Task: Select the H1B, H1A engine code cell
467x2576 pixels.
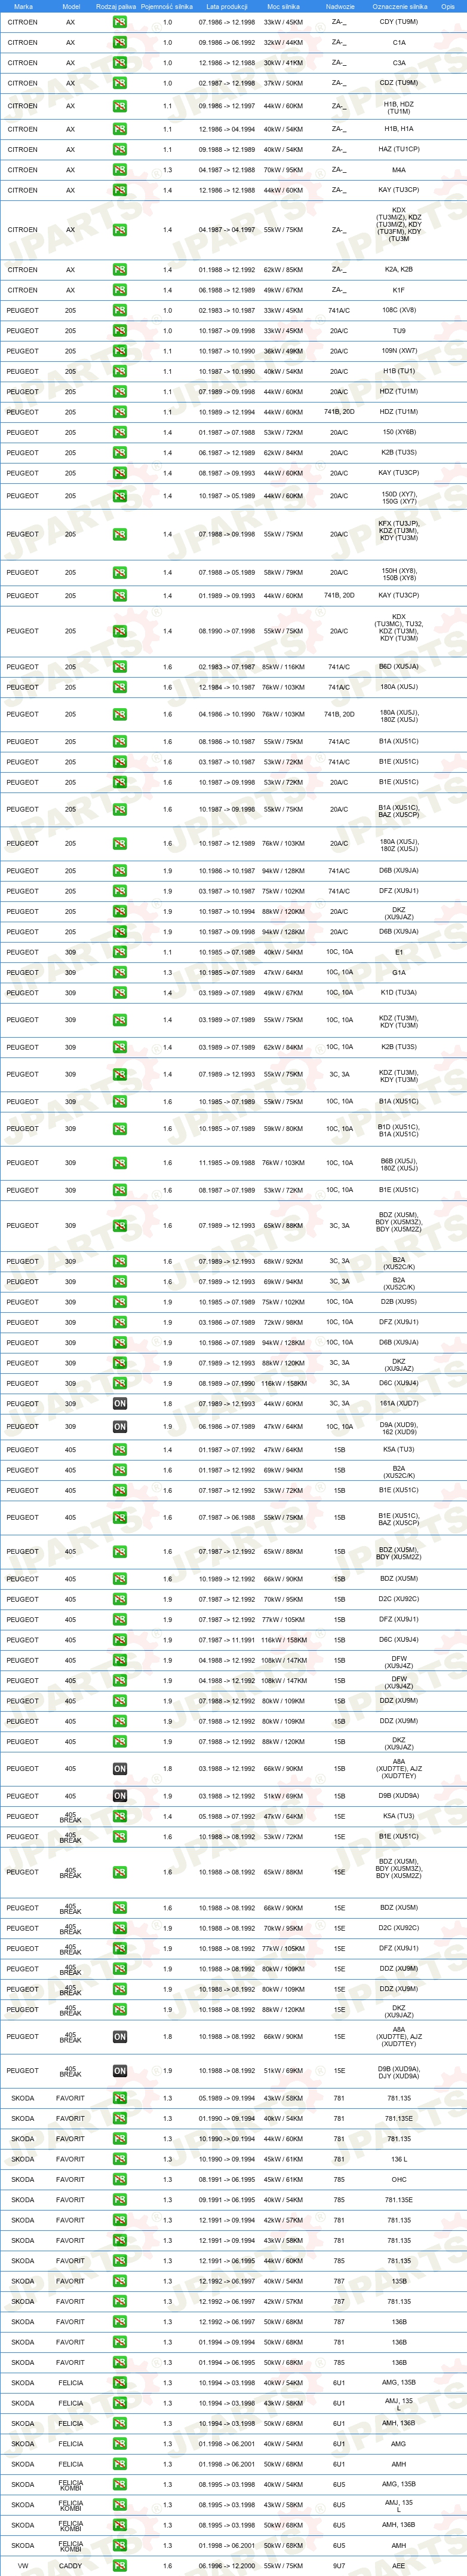Action: tap(399, 129)
